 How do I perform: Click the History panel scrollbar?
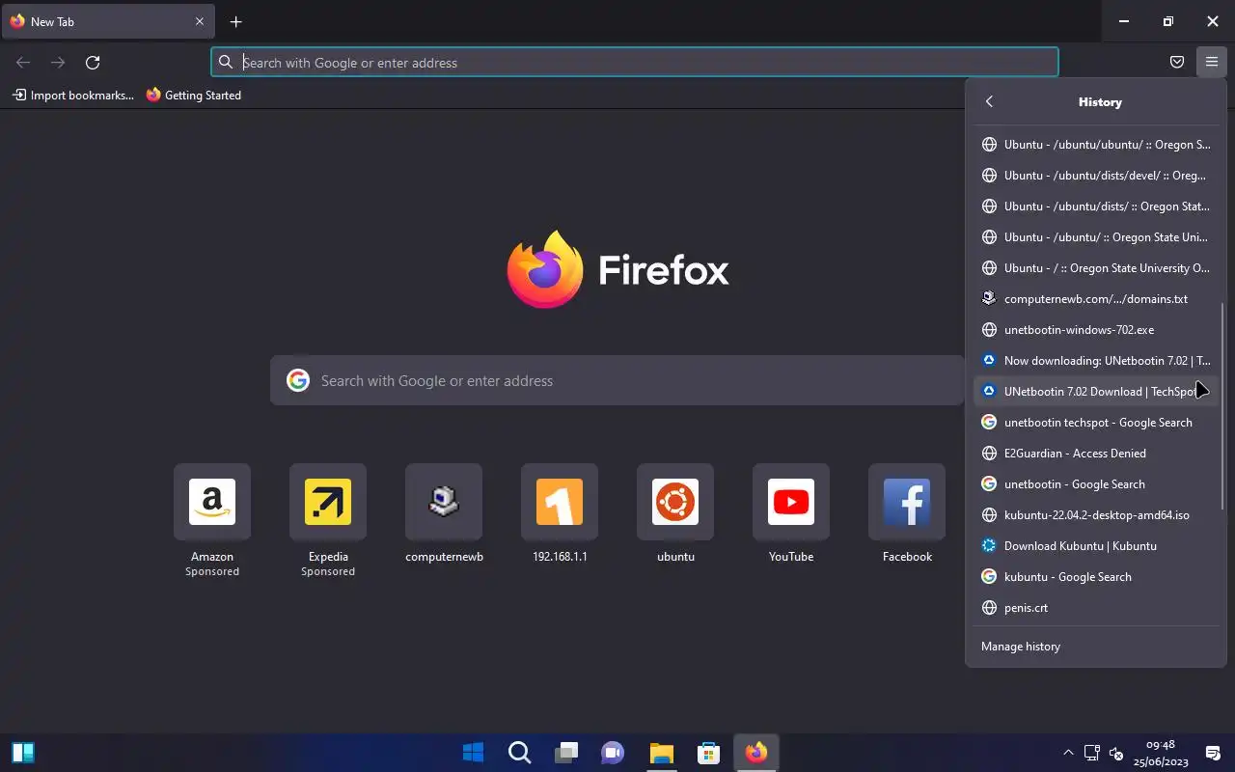click(1222, 405)
